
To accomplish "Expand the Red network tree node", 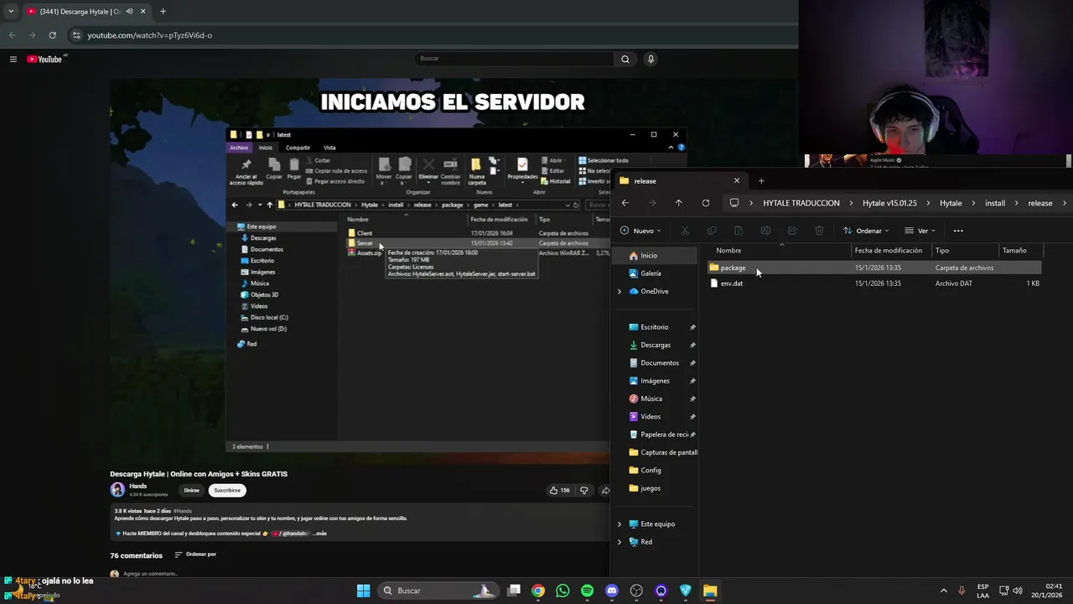I will pyautogui.click(x=619, y=542).
